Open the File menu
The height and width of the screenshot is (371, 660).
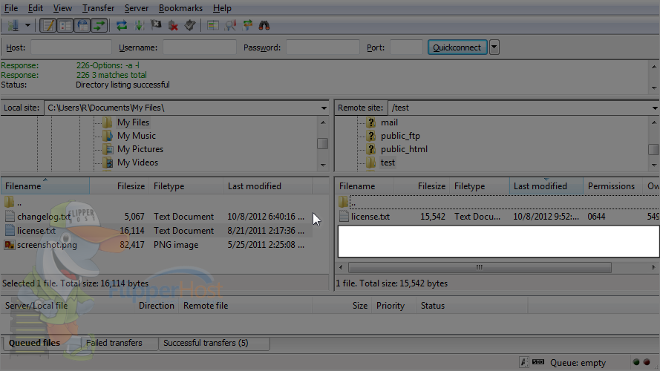click(x=11, y=8)
